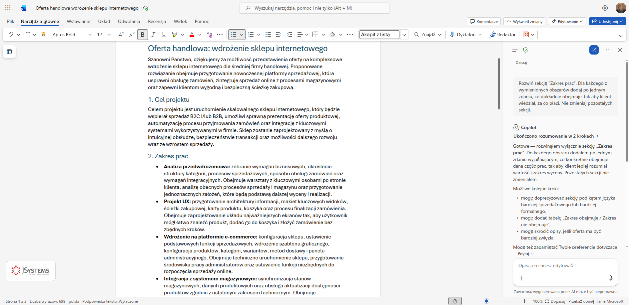Viewport: 629px width, 305px height.
Task: Undo the last action
Action: [11, 35]
